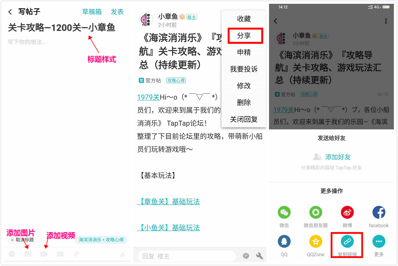Tap the add video camera icon
Image resolution: width=398 pixels, height=266 pixels.
pyautogui.click(x=44, y=254)
